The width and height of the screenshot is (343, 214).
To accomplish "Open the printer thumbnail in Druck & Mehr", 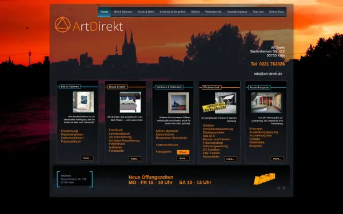I will [x=130, y=102].
